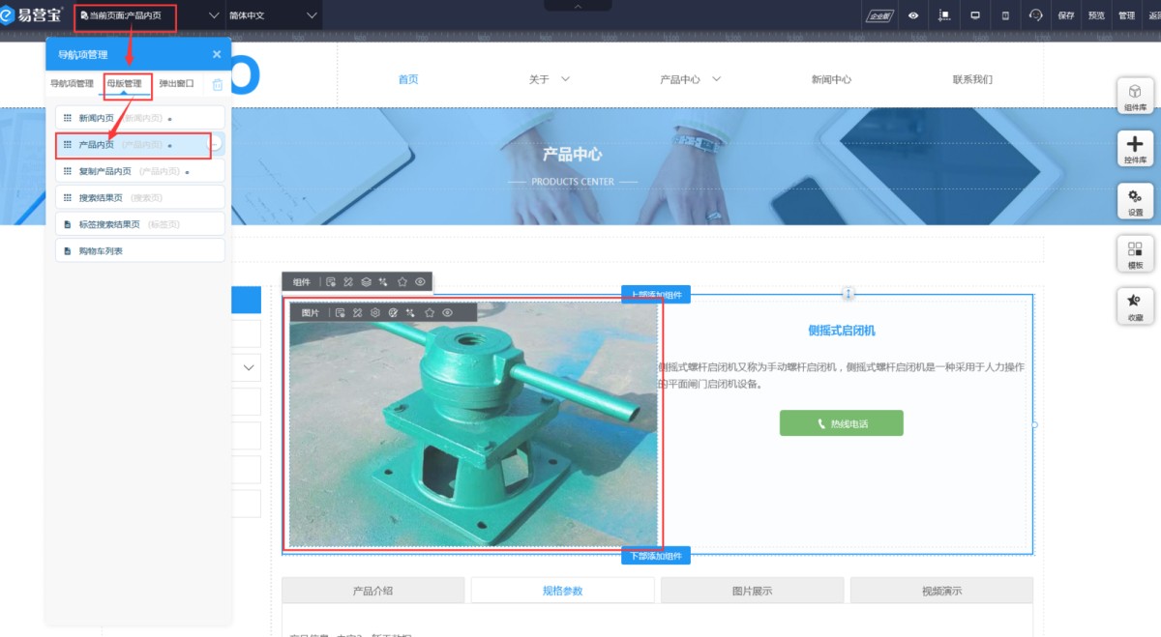
Task: Open the 规格参数 tab
Action: pos(563,591)
